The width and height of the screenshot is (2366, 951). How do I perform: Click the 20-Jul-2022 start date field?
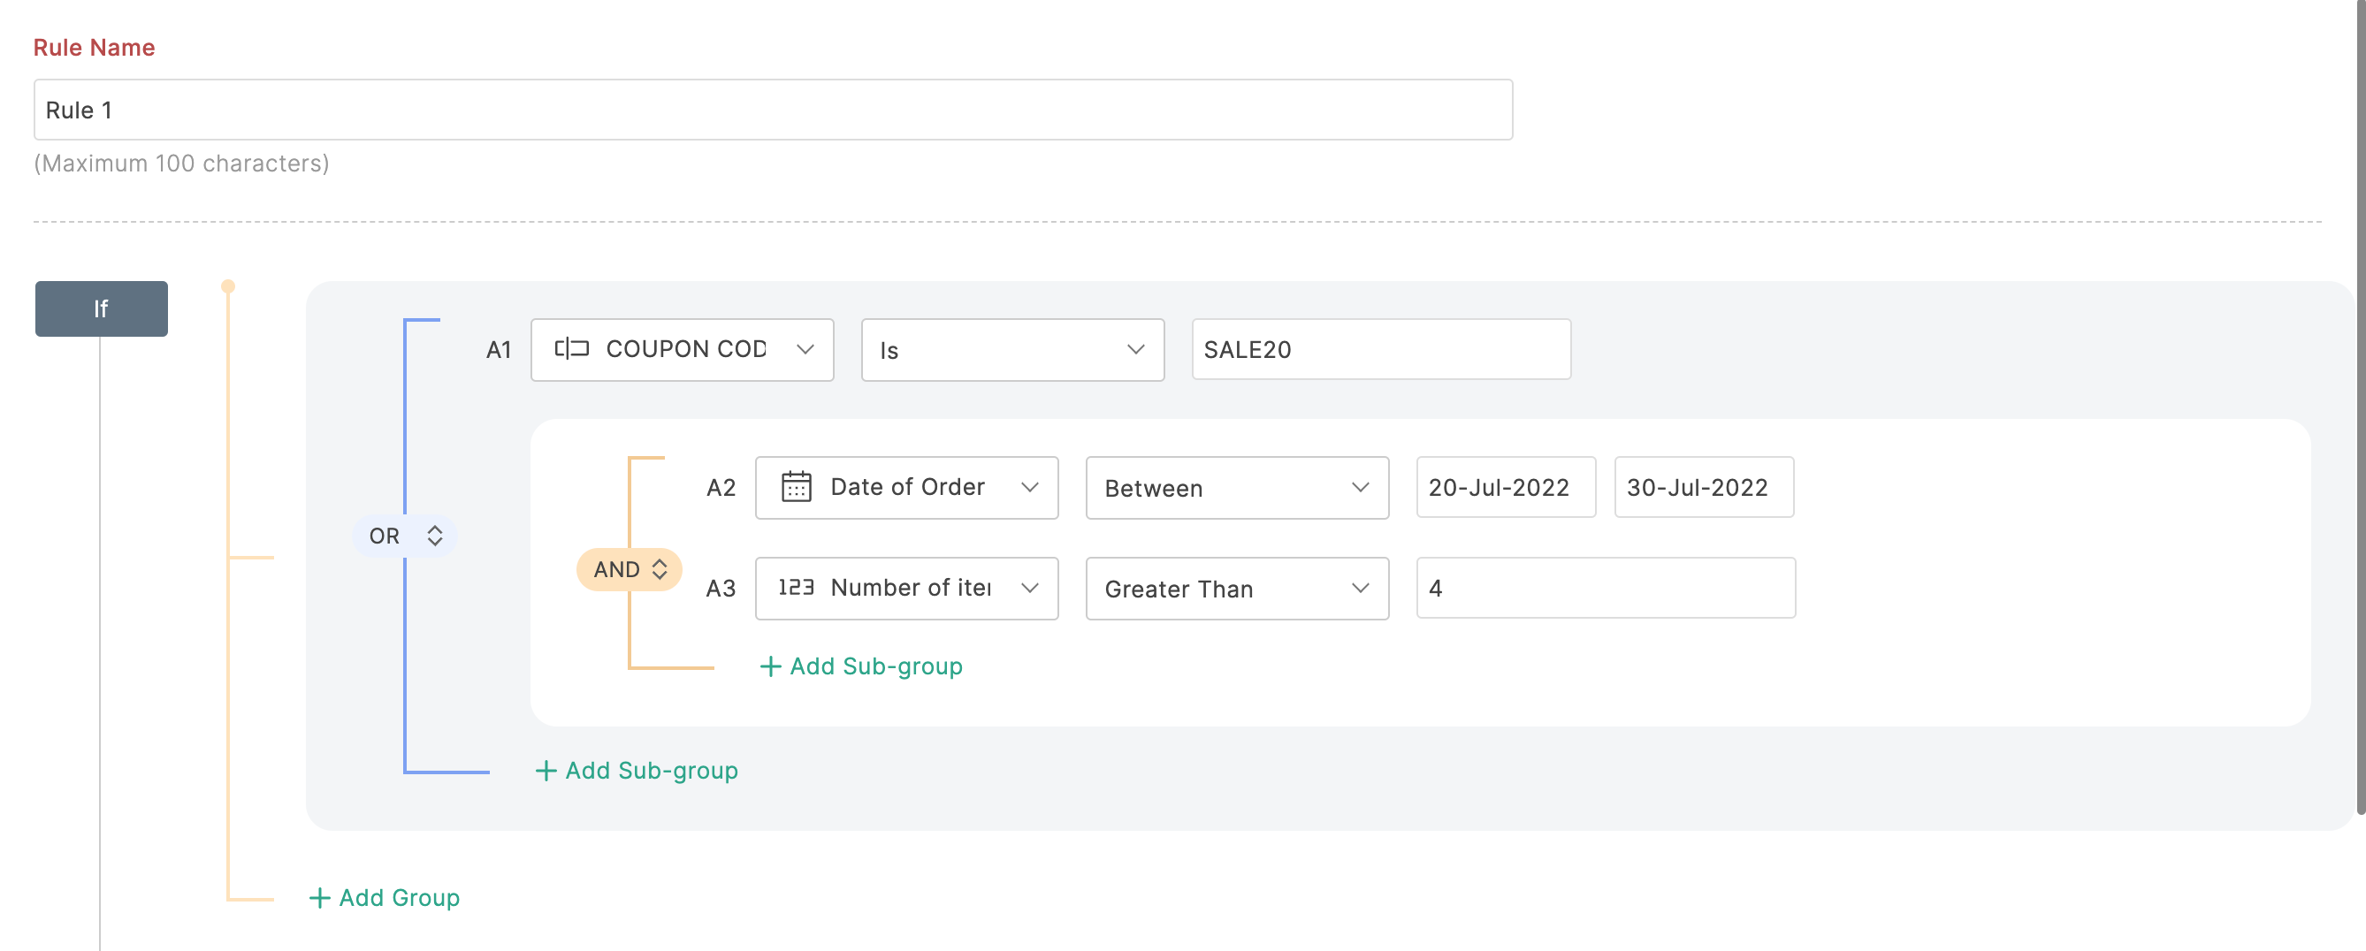(x=1505, y=488)
